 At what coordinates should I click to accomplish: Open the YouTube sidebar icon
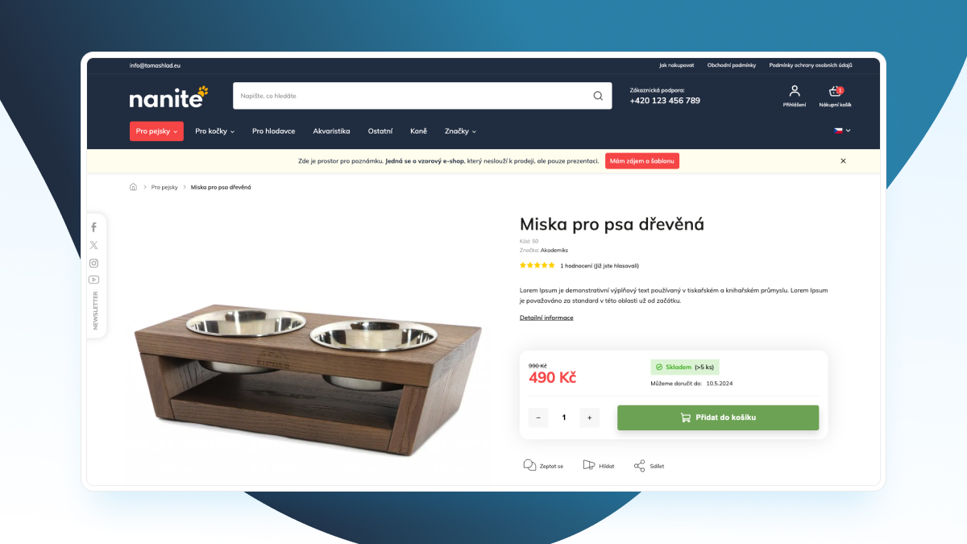93,280
